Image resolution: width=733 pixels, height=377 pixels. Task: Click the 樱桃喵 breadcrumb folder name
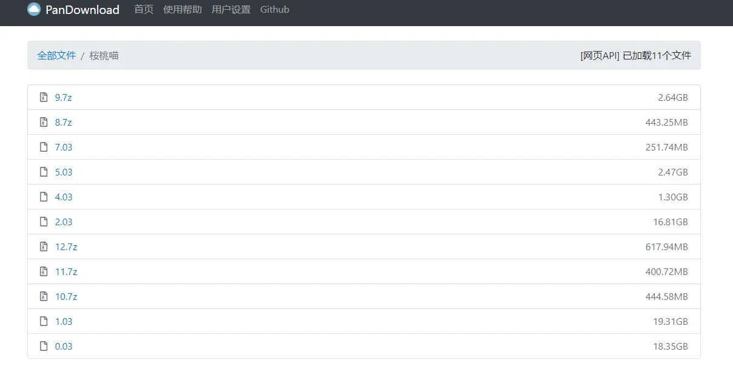tap(104, 55)
